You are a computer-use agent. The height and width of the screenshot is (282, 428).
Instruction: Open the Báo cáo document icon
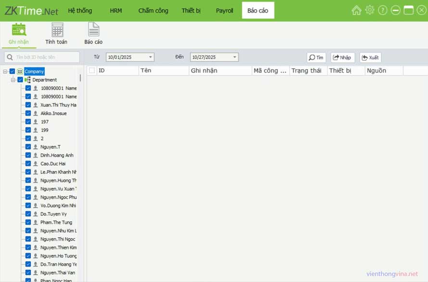pos(93,30)
